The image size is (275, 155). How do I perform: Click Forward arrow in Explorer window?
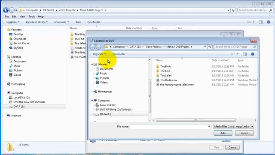point(12,10)
